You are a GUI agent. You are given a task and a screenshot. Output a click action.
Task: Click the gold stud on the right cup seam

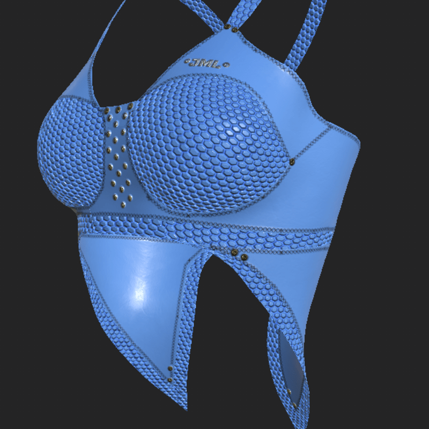(x=292, y=161)
